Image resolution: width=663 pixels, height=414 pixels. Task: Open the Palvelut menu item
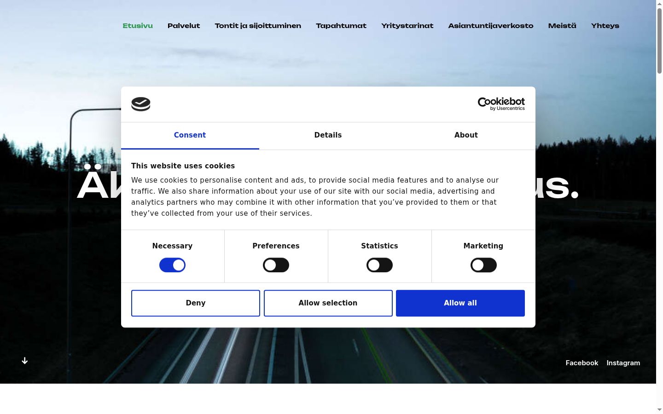click(x=184, y=26)
